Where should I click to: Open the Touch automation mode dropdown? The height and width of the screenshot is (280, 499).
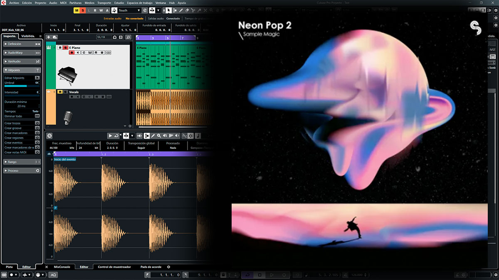click(x=129, y=10)
